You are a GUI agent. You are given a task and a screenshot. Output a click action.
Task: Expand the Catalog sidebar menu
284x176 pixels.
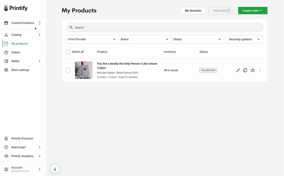coord(23,35)
